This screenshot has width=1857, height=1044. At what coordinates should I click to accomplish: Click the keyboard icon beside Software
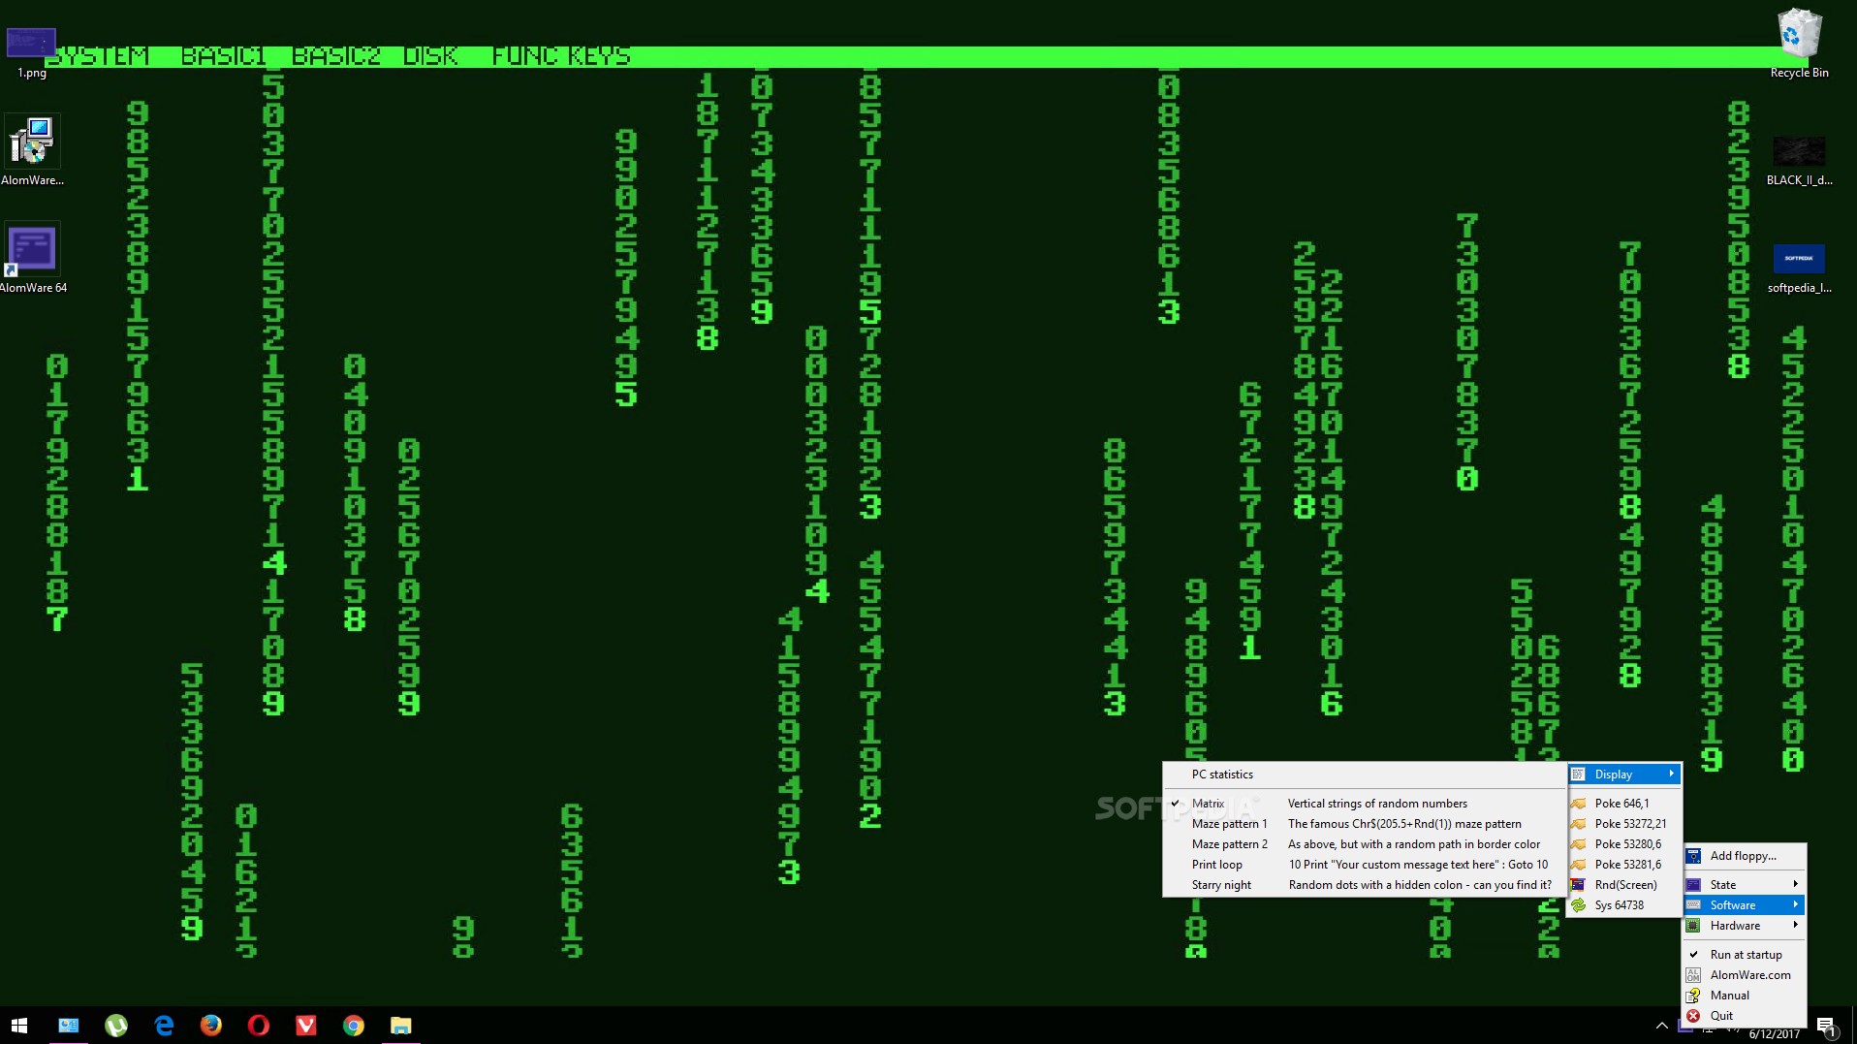[x=1693, y=904]
